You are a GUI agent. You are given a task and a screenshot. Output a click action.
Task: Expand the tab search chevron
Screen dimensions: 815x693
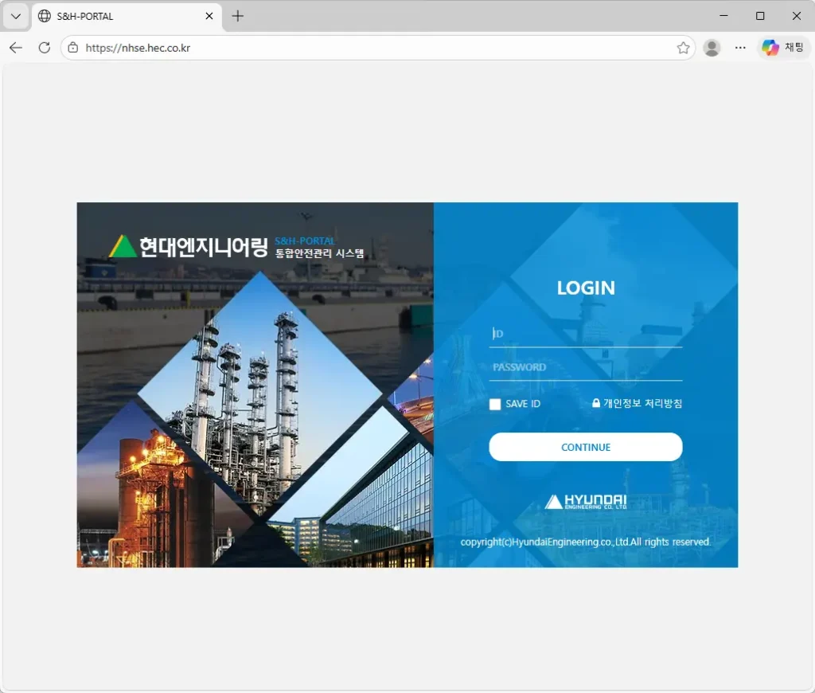coord(15,16)
